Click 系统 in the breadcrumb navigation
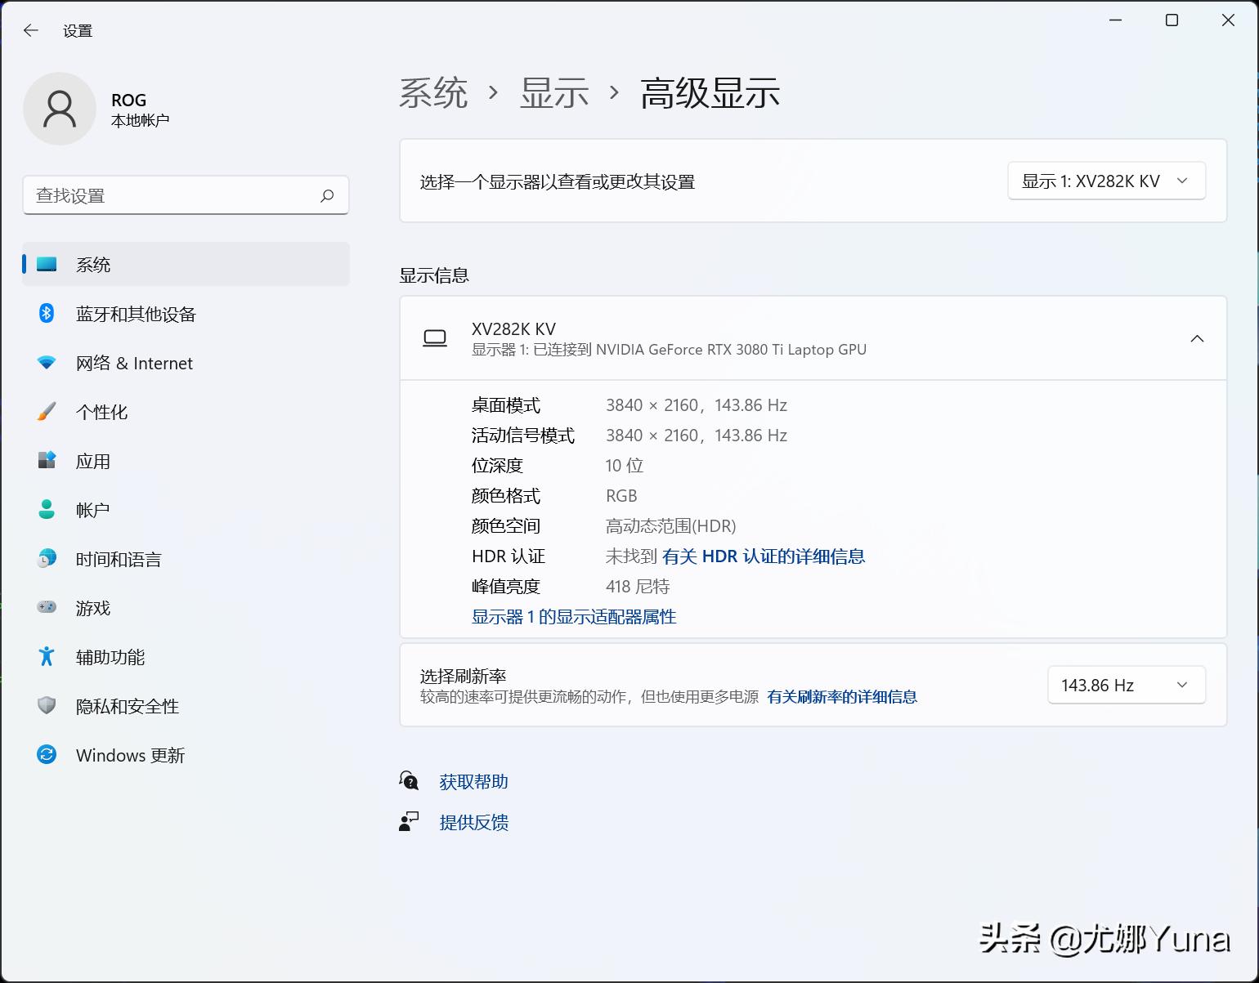The width and height of the screenshot is (1259, 983). 432,93
